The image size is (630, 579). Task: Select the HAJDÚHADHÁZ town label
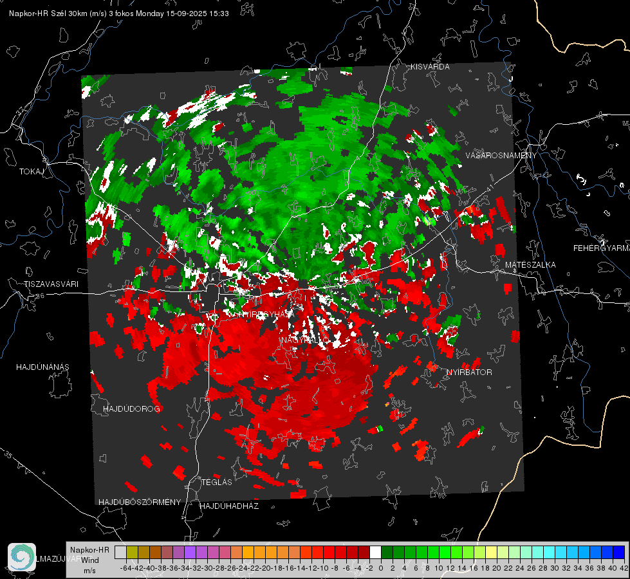coord(229,506)
